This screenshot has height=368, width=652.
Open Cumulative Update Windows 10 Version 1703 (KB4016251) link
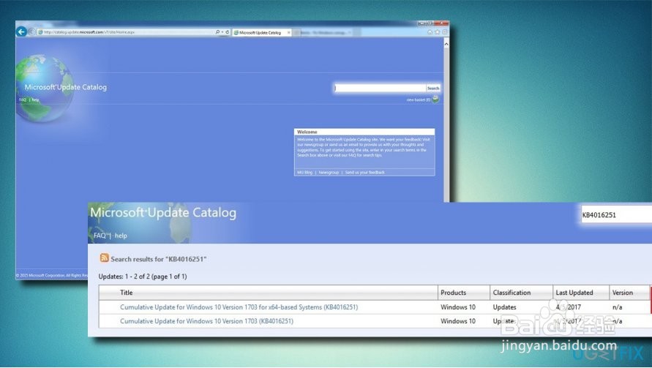(x=206, y=321)
